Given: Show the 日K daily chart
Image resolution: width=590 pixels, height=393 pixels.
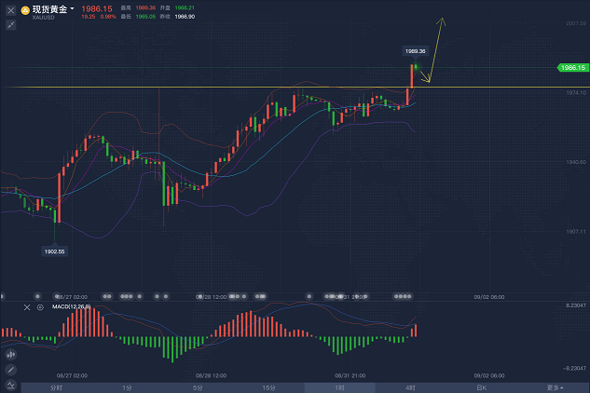Looking at the screenshot, I should coord(482,386).
